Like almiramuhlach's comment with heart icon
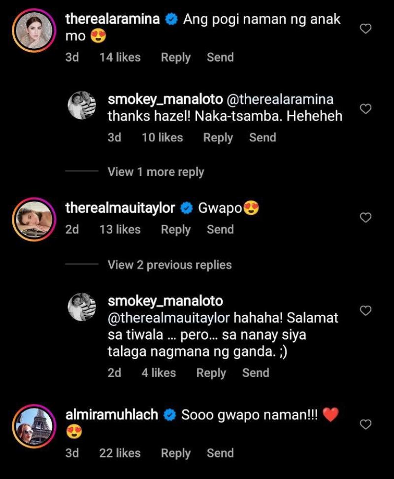Viewport: 394px width, 479px height. [365, 424]
